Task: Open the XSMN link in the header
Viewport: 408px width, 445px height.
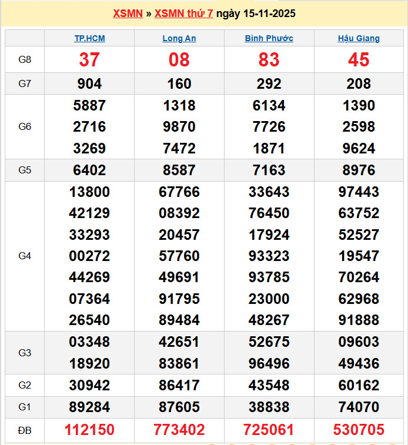Action: (128, 14)
